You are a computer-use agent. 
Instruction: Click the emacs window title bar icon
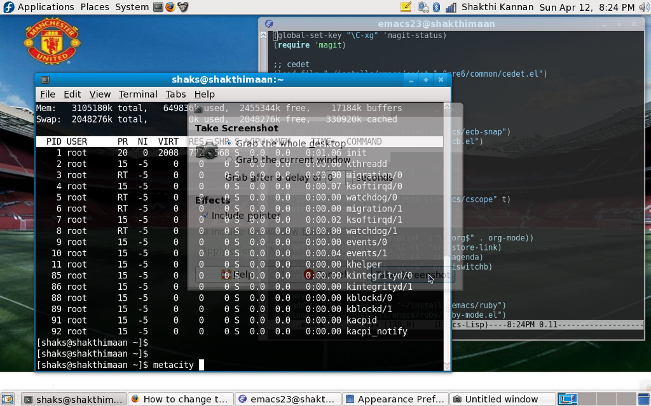click(x=269, y=24)
